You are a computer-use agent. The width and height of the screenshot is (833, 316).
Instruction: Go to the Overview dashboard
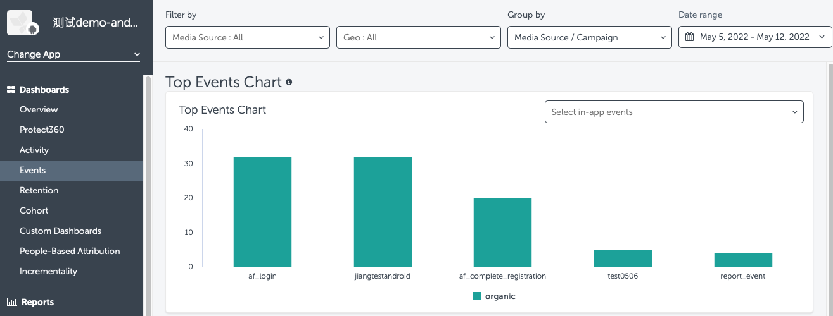[x=39, y=109]
